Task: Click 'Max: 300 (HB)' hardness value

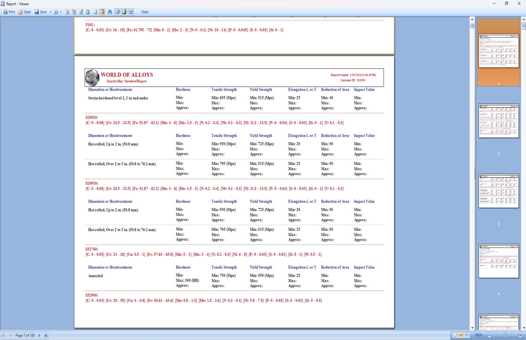Action: (187, 281)
